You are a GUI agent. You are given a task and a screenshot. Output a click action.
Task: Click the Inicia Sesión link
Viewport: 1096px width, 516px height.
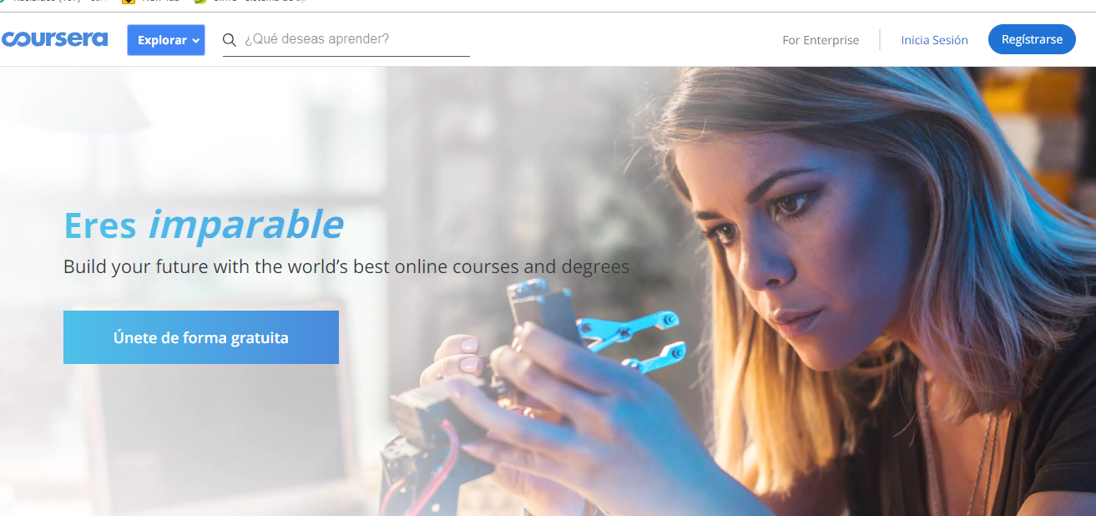[934, 40]
